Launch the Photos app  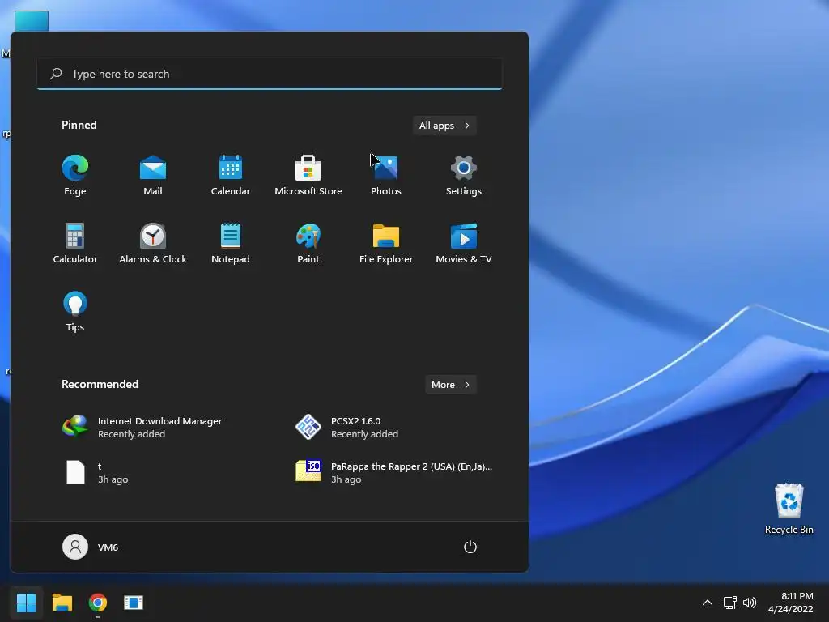pos(386,176)
